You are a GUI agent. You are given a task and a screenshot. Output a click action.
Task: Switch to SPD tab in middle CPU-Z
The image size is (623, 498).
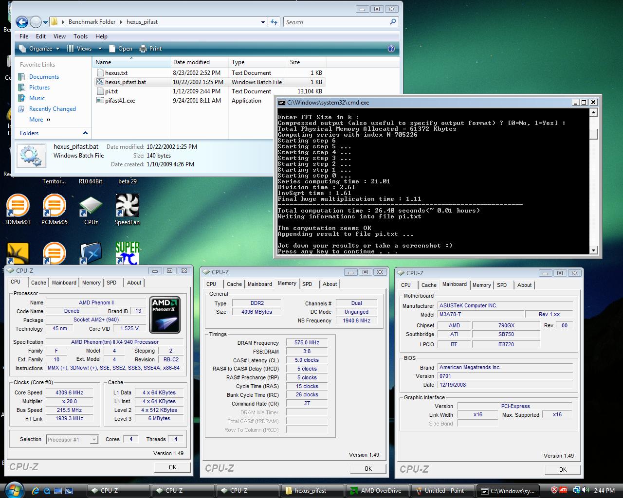tap(307, 284)
